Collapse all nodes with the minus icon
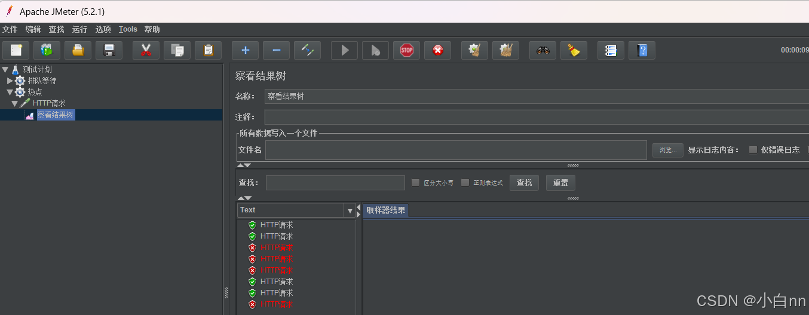809x315 pixels. (276, 50)
